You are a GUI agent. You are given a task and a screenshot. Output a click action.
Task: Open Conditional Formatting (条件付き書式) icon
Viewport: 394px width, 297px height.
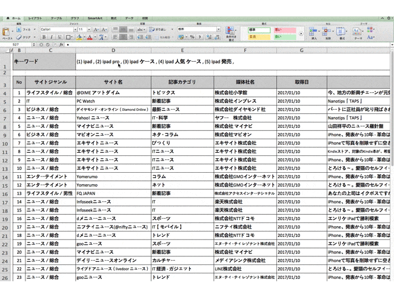pyautogui.click(x=230, y=31)
